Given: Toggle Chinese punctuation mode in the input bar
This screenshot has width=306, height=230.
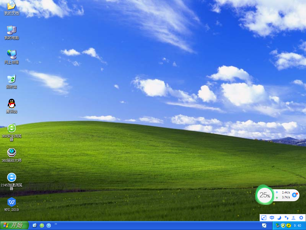Looking at the screenshot, I should (286, 218).
